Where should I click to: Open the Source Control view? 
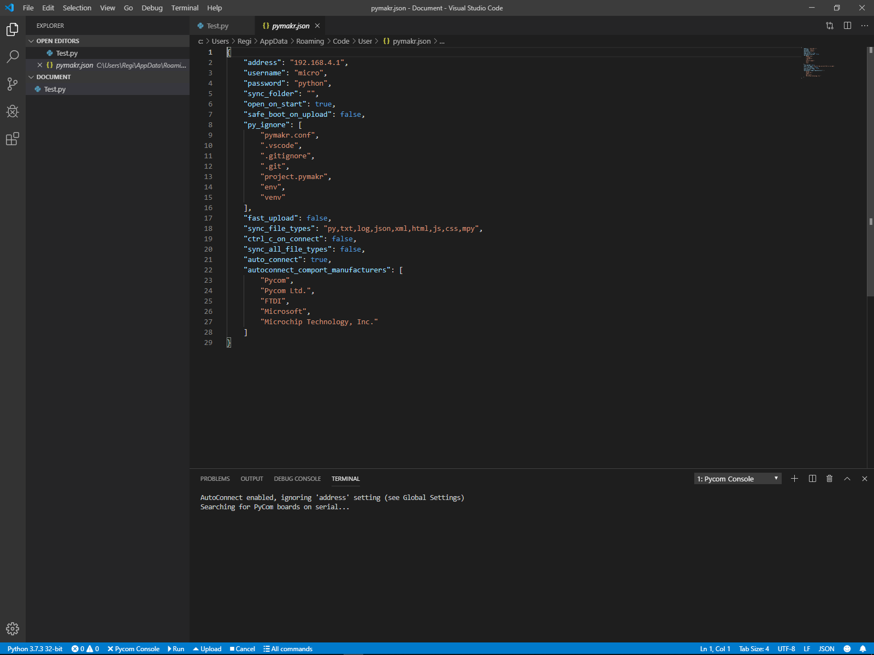[13, 84]
